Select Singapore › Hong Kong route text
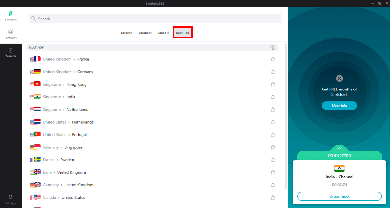Screen dimensions: 390x208 (x=65, y=84)
